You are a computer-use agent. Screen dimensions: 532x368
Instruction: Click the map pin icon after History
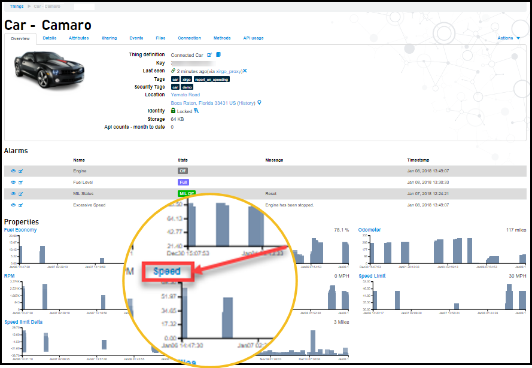click(x=259, y=102)
